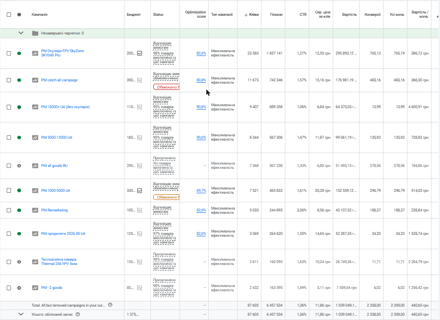This screenshot has width=440, height=320.
Task: Open status dot menu for PM catch-all campaign
Action: (19, 80)
